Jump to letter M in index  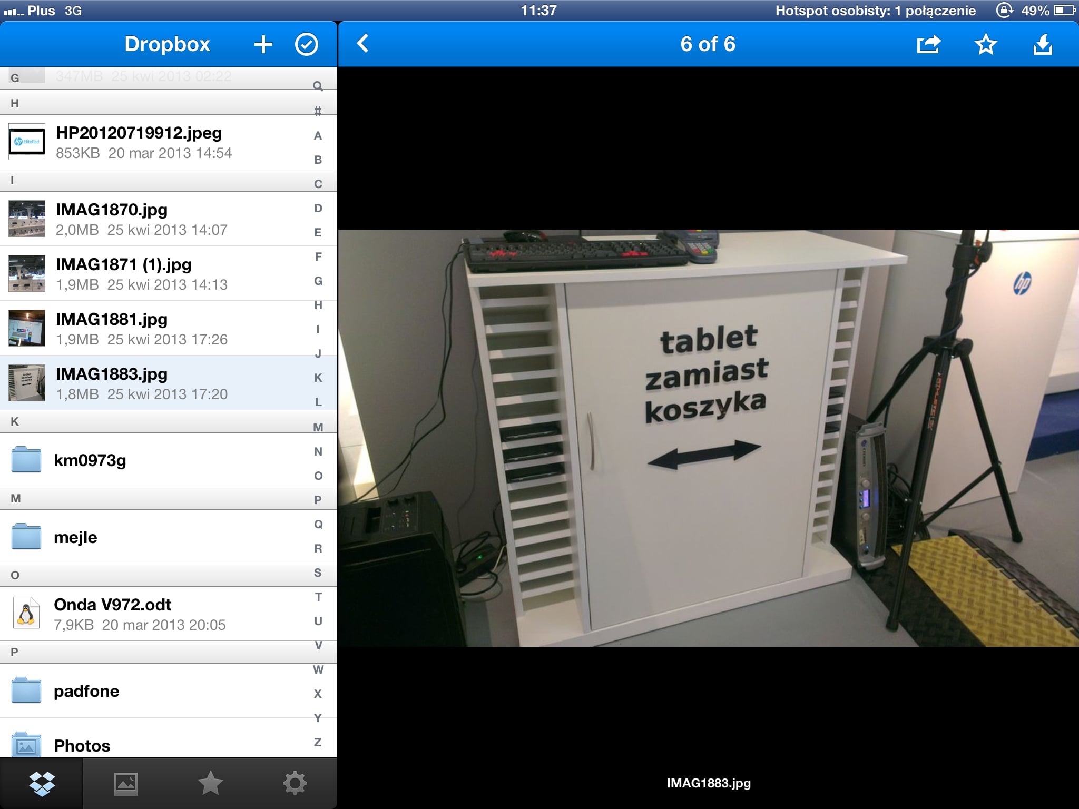[318, 427]
